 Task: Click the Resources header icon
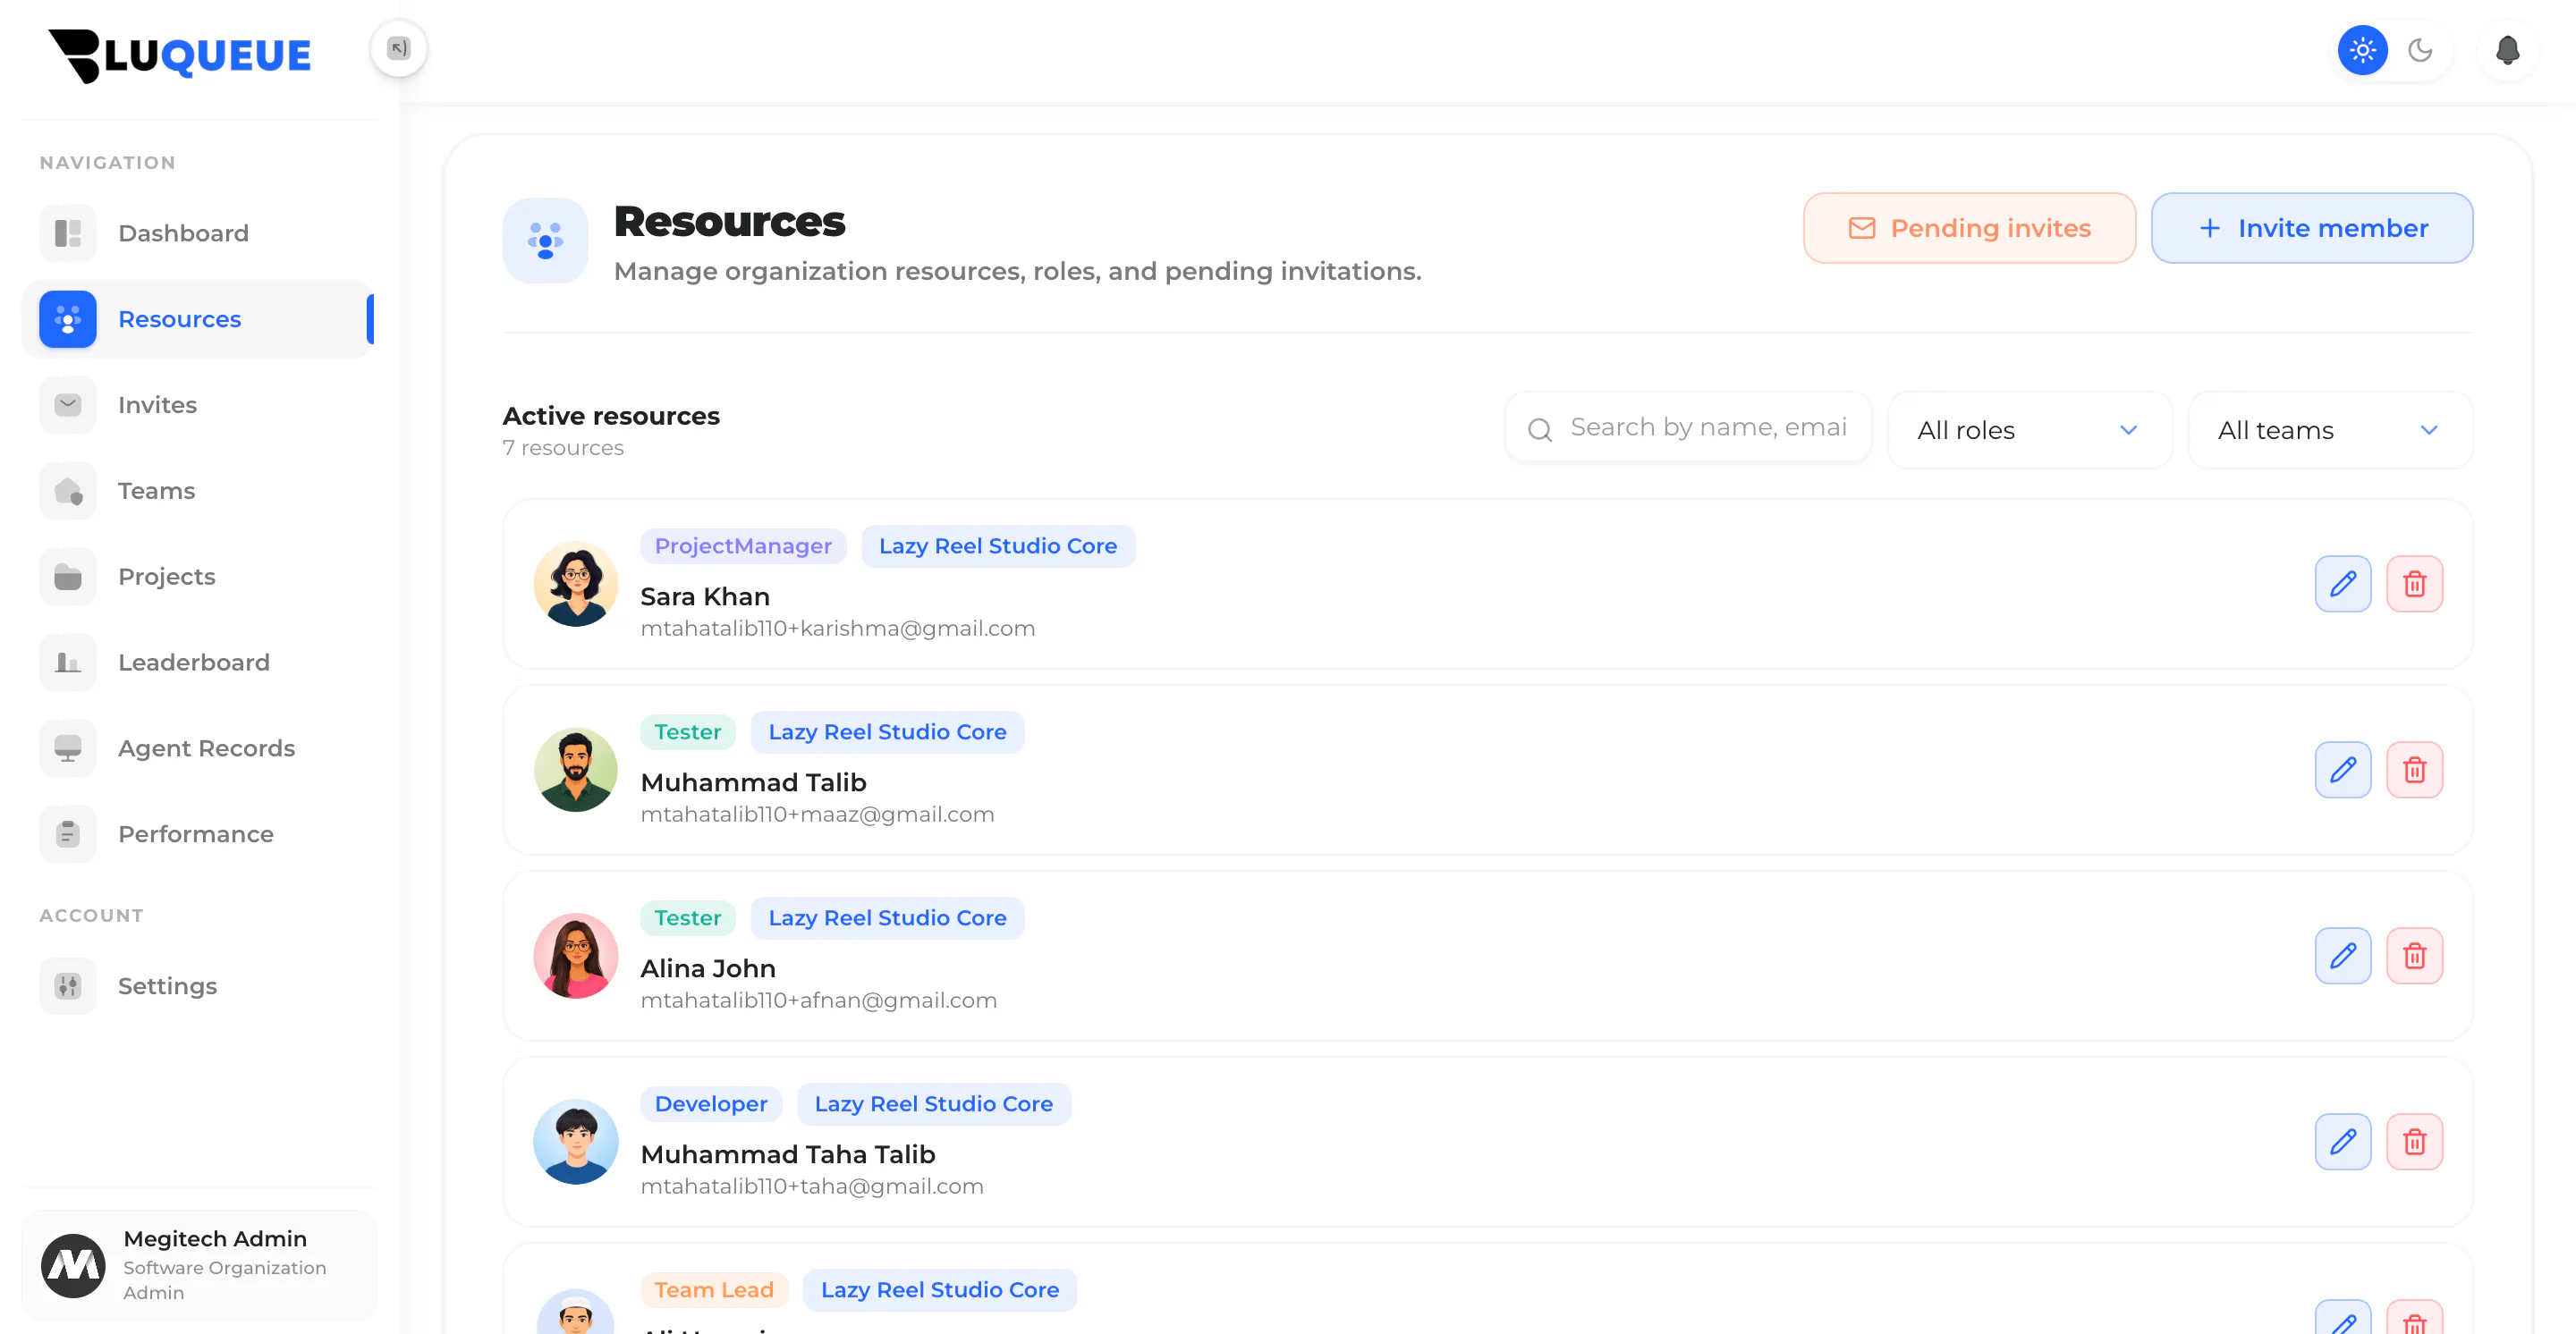pyautogui.click(x=545, y=240)
